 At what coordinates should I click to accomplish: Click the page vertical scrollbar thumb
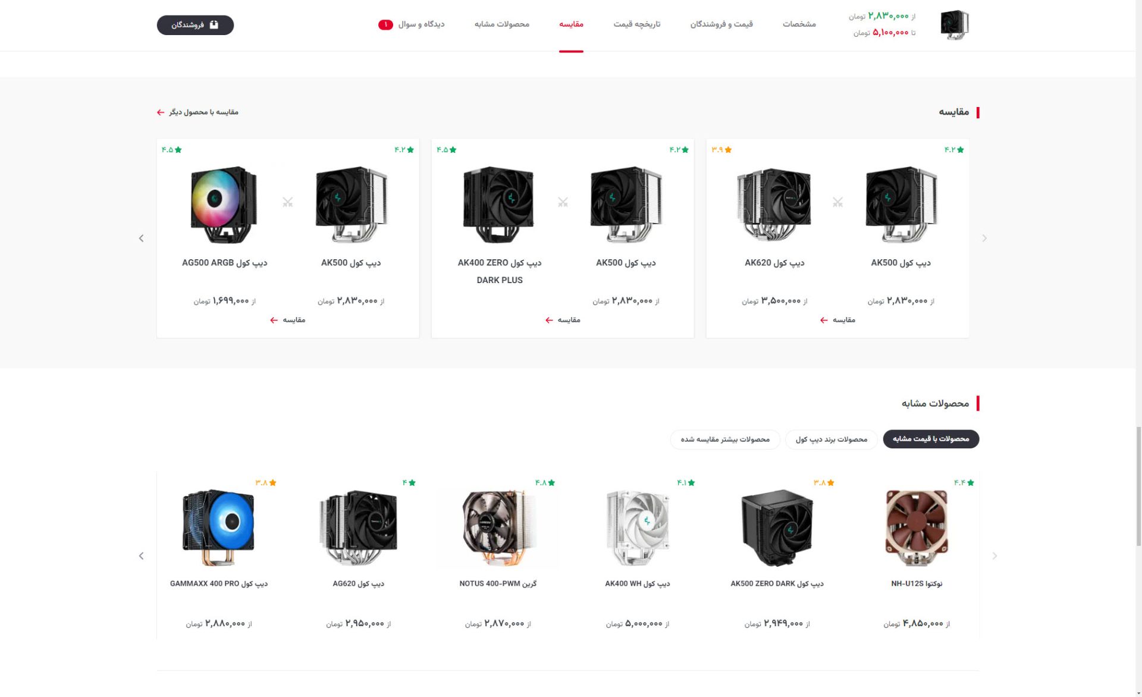click(x=1138, y=485)
